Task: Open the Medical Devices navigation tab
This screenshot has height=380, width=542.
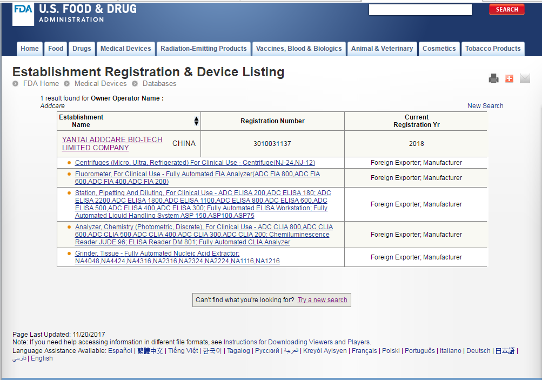Action: pos(126,49)
